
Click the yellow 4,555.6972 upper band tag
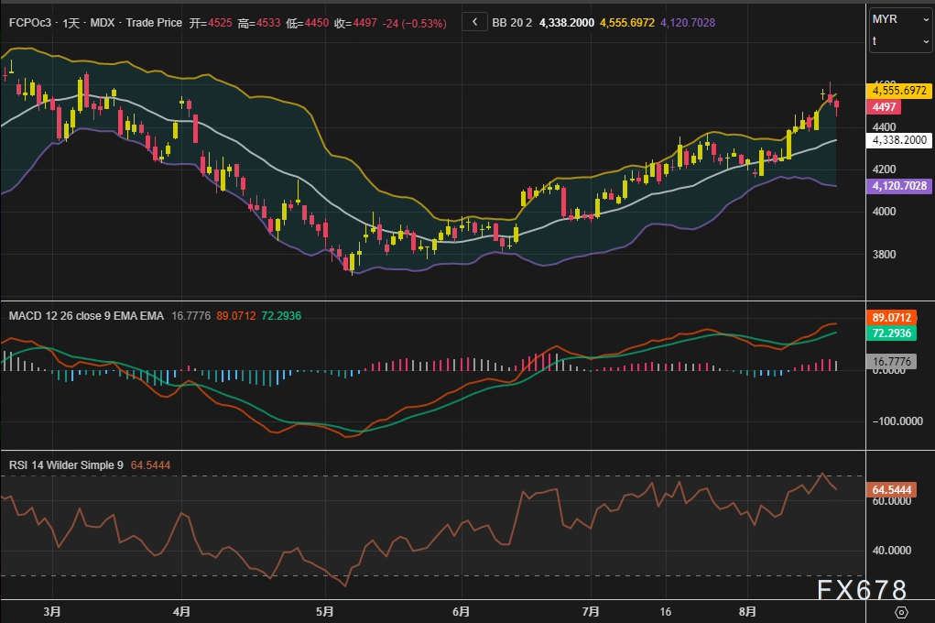point(900,91)
